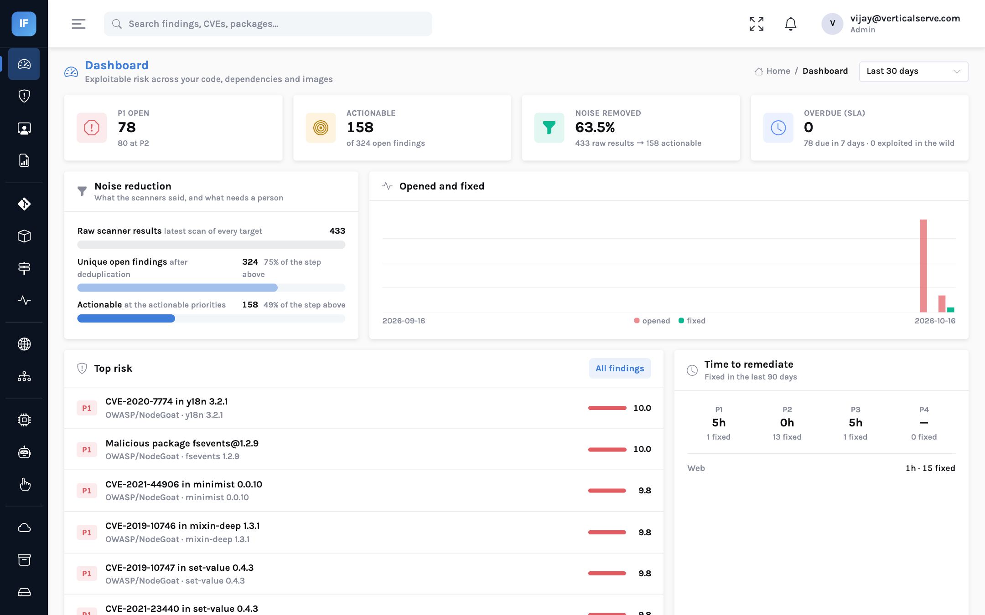Click the Noise Removed 63.5% card
985x615 pixels.
[x=631, y=128]
